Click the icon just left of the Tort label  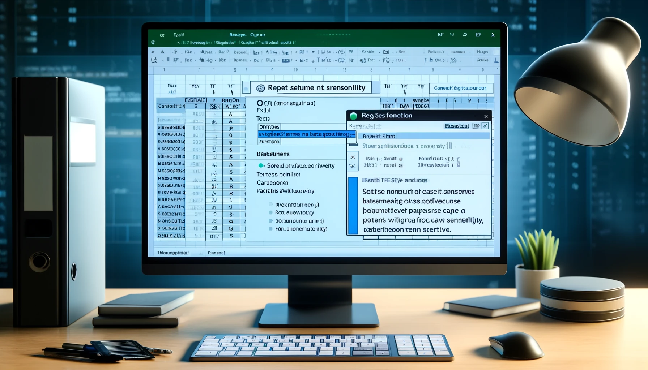(x=363, y=60)
